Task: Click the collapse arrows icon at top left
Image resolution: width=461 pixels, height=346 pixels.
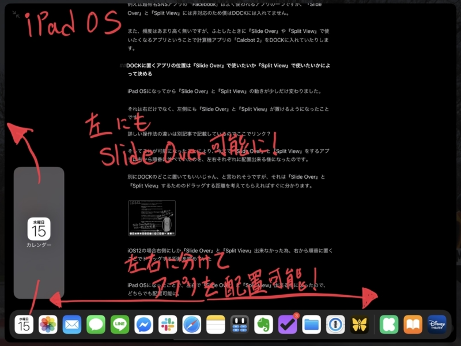Action: coord(16,14)
